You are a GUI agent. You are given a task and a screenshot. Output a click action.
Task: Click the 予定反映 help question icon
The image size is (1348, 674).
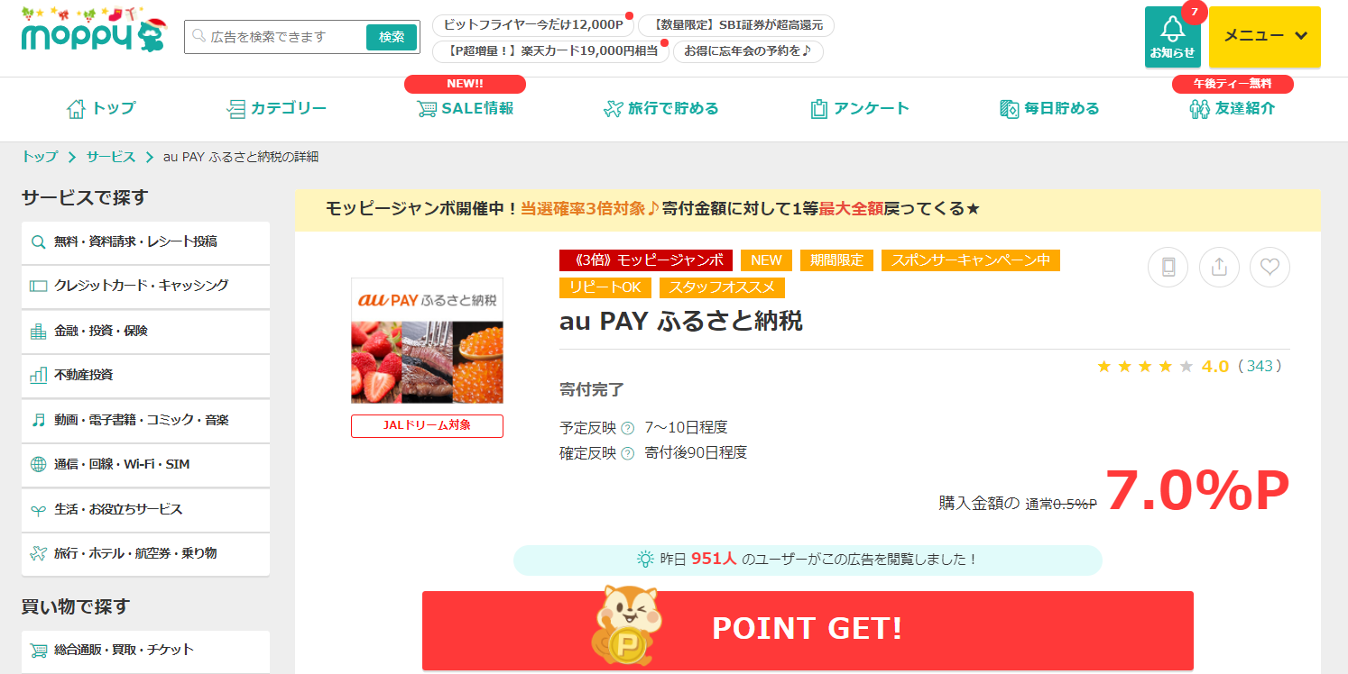point(627,427)
